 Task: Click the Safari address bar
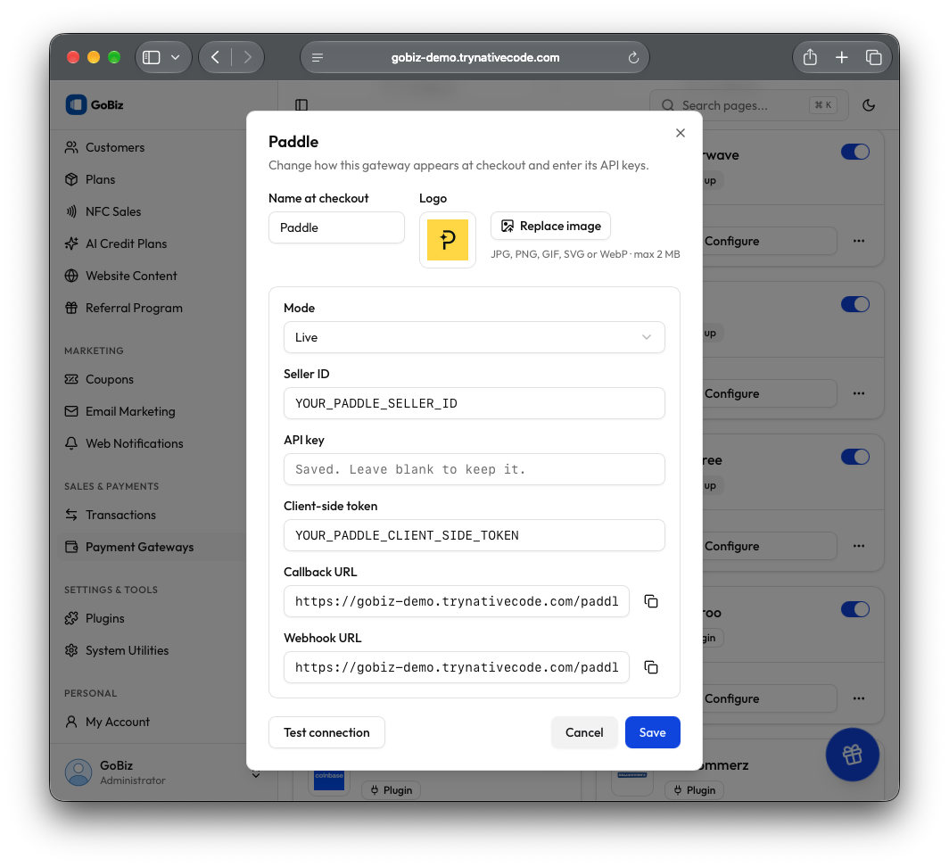pos(474,57)
